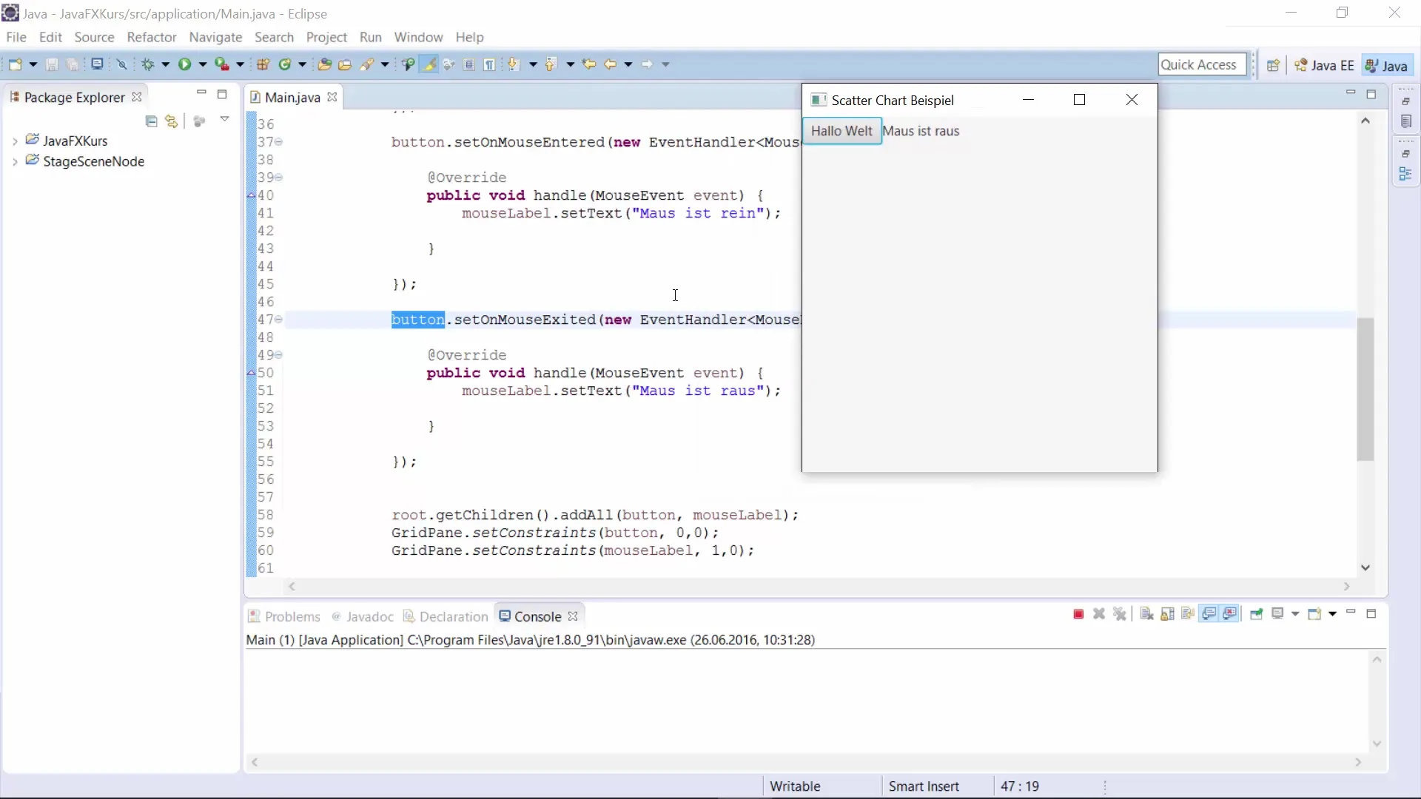This screenshot has width=1421, height=799.
Task: Toggle Mark Occurrences highlighter button
Action: (429, 64)
